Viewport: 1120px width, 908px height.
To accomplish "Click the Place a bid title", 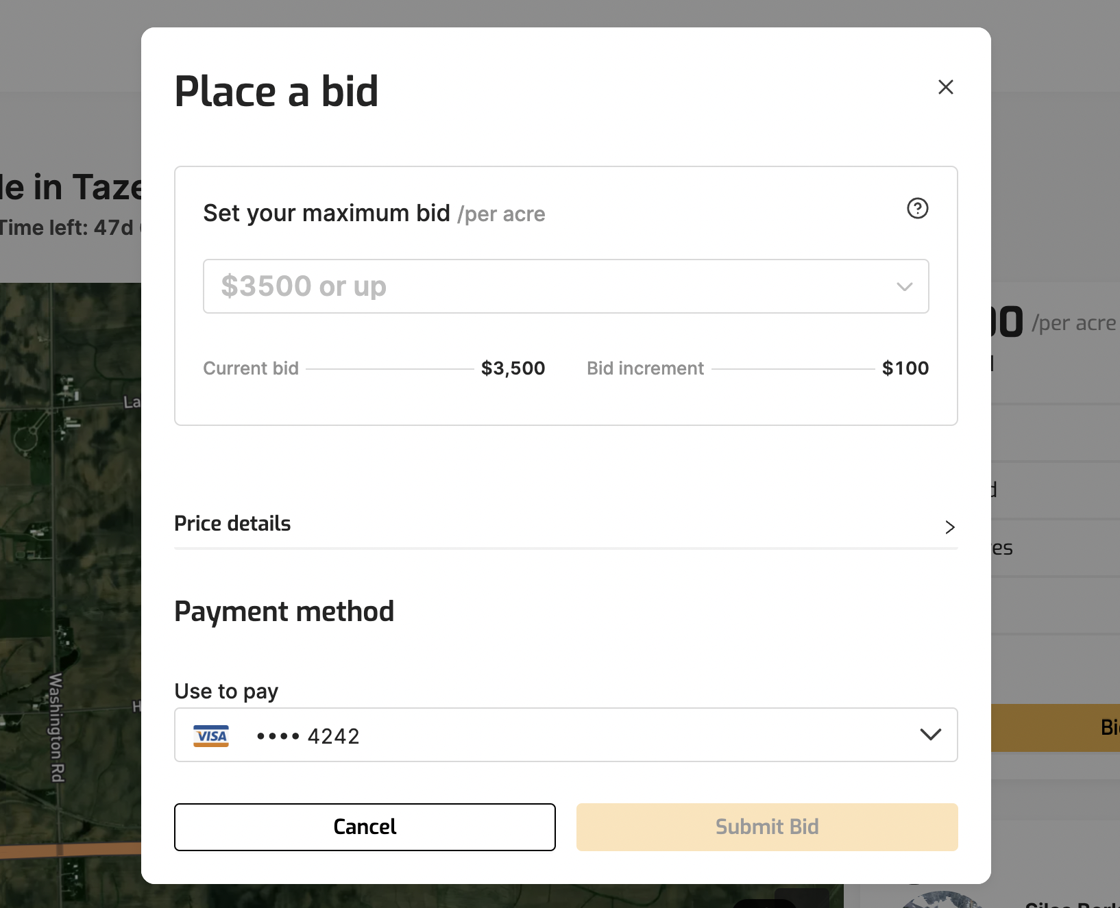I will [x=276, y=92].
